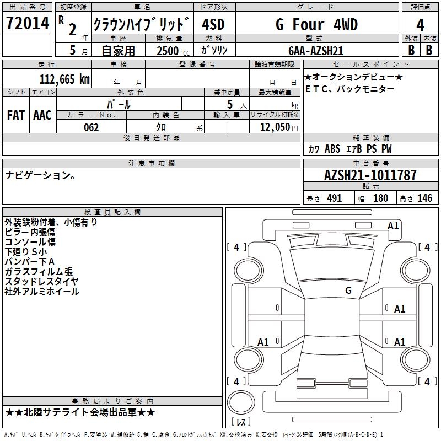Select the [レス] spare tire label
The image size is (441, 441).
point(241,422)
